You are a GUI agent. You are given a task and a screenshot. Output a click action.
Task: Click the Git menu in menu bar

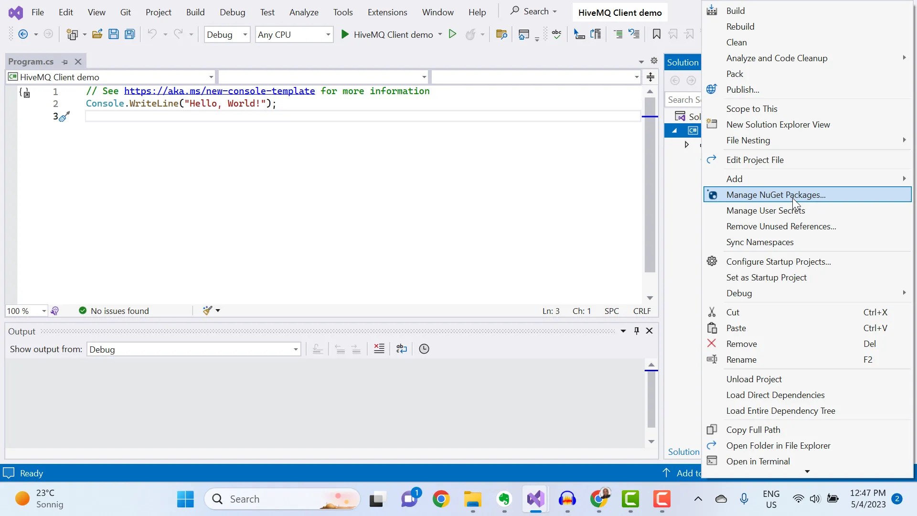125,12
